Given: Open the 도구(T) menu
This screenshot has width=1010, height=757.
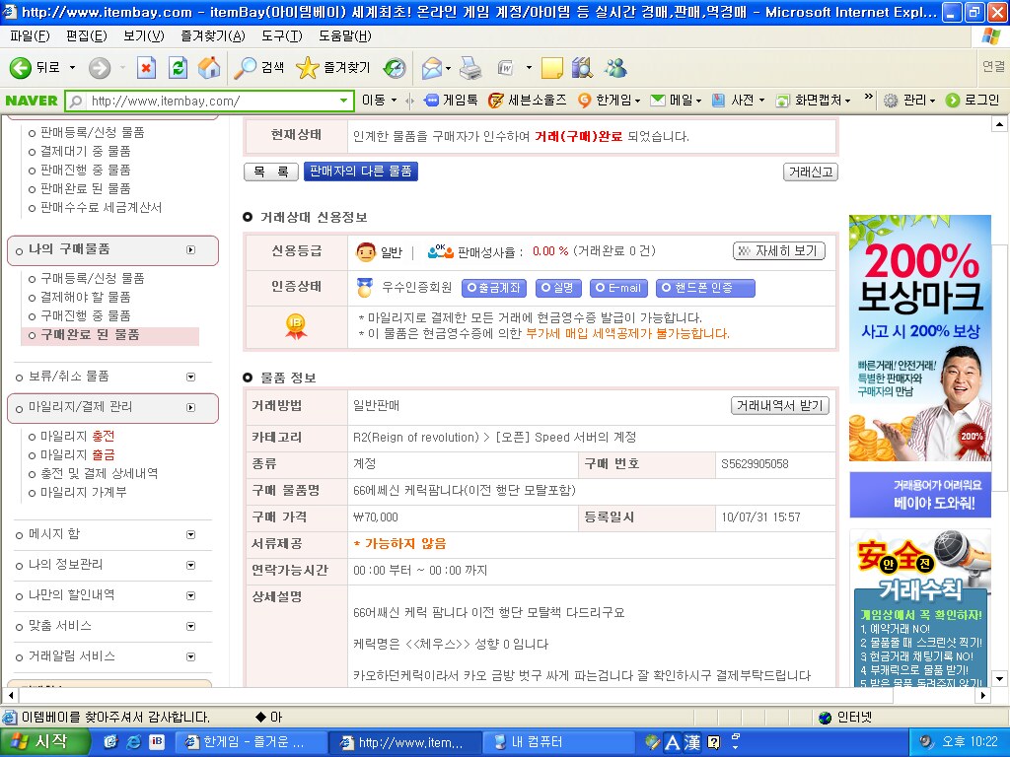Looking at the screenshot, I should (282, 36).
